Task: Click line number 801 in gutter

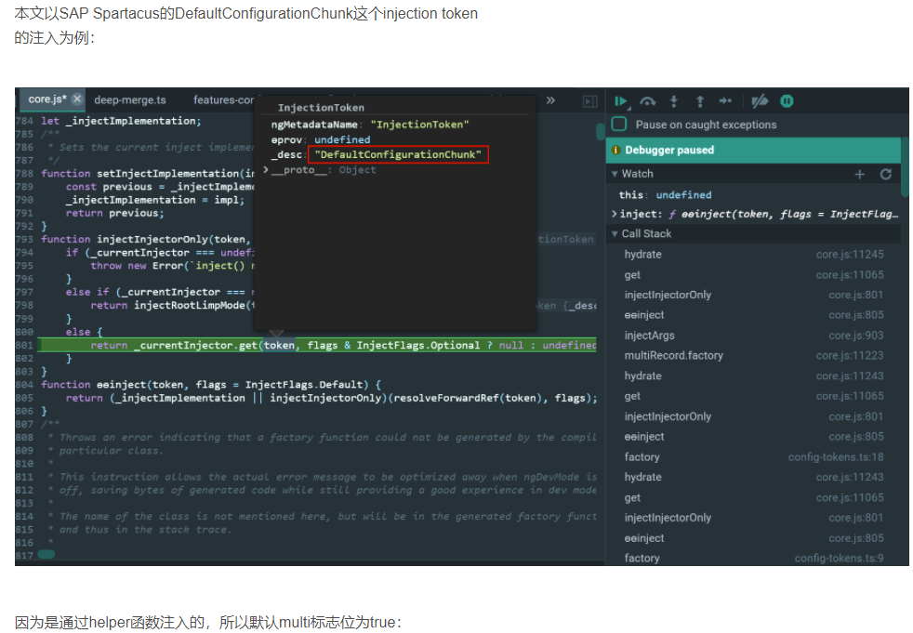Action: (25, 346)
